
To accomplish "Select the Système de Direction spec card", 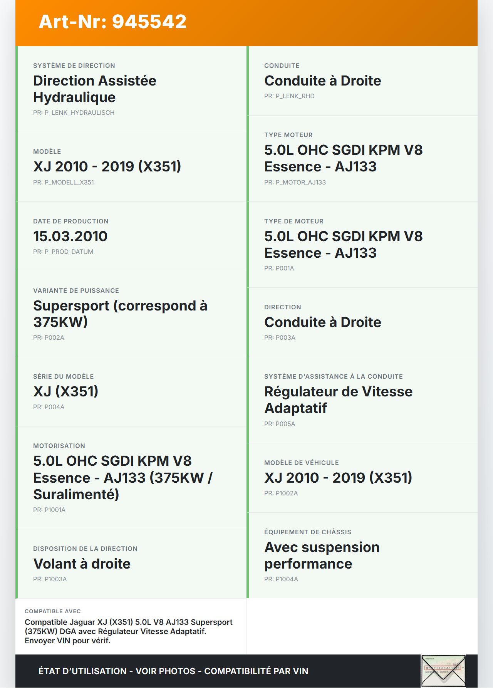I will coord(132,89).
